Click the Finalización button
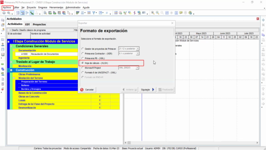Screen dimensions: 266x150 (x=166, y=90)
